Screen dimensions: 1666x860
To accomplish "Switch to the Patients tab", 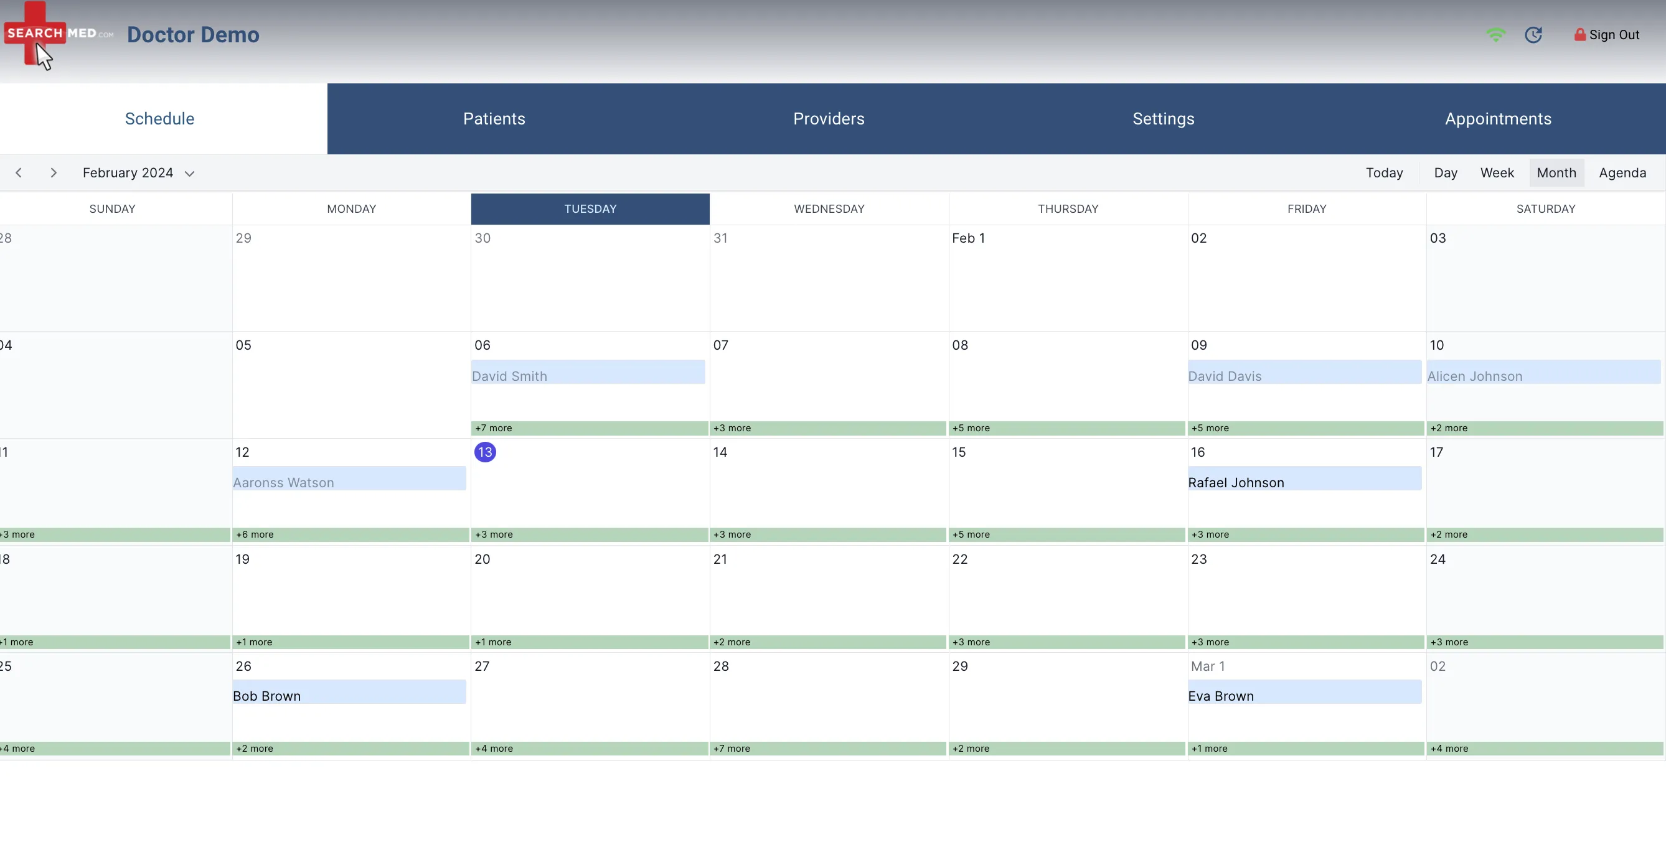I will [x=494, y=118].
